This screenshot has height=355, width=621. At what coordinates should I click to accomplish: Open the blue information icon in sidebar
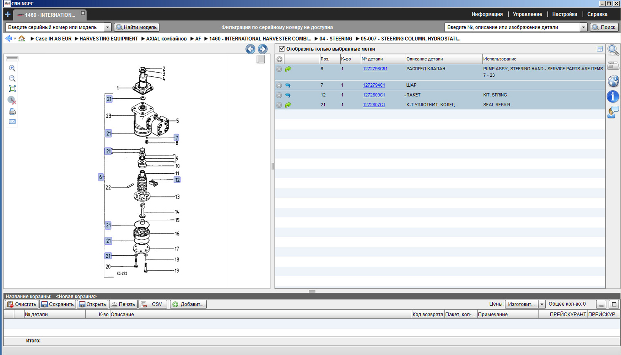click(613, 97)
